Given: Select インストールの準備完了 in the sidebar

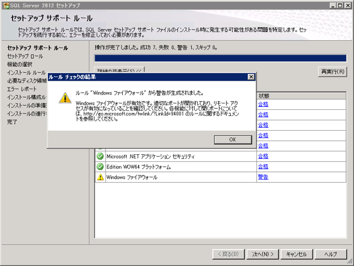Looking at the screenshot, I should [27, 105].
